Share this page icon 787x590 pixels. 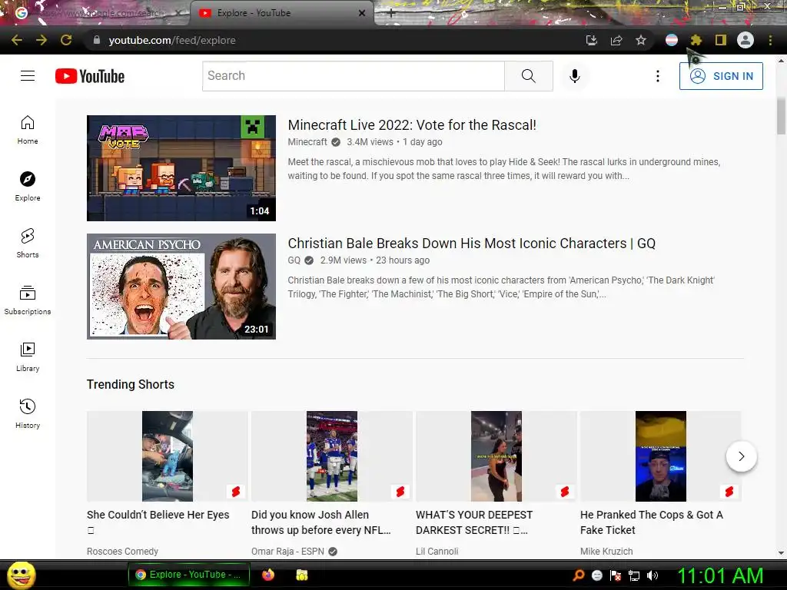click(616, 40)
